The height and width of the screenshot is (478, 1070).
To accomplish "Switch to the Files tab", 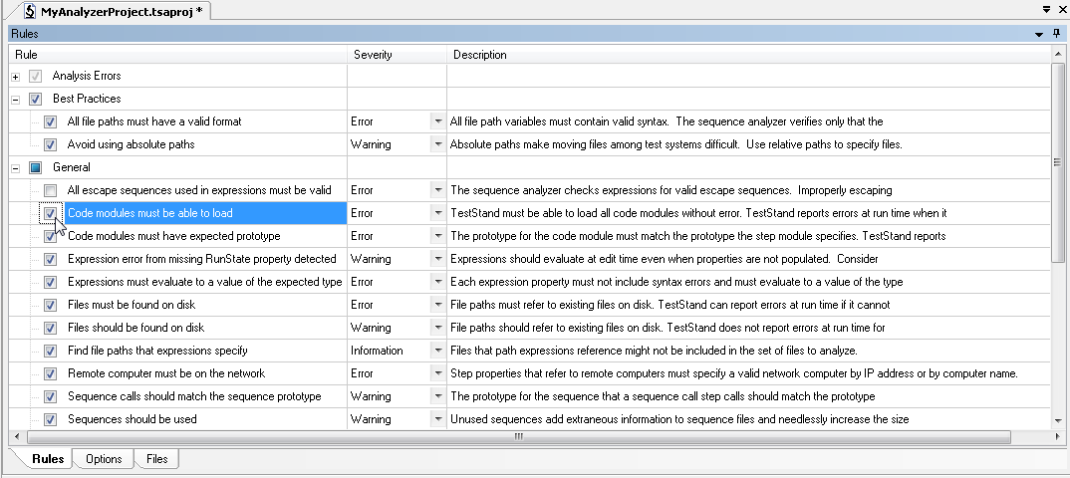I will [x=156, y=459].
